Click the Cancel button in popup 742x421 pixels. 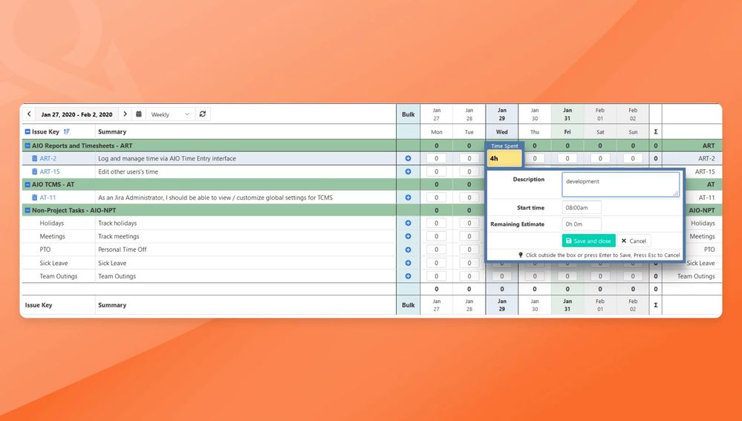634,241
